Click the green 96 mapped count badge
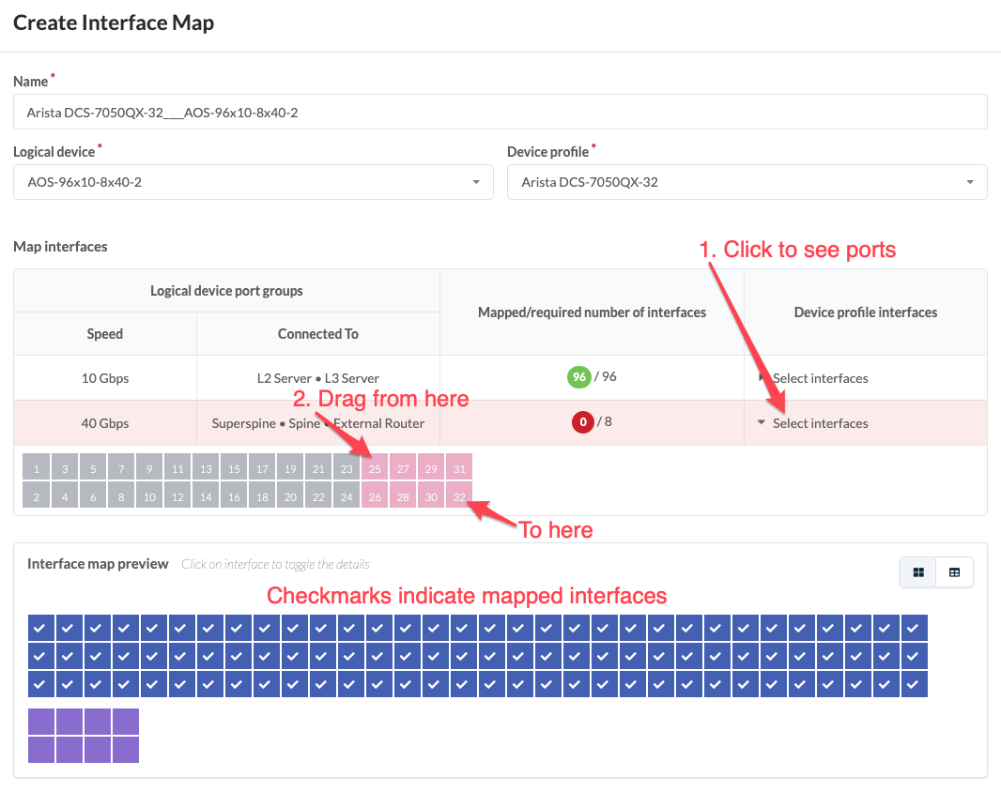This screenshot has height=792, width=1001. click(x=578, y=377)
